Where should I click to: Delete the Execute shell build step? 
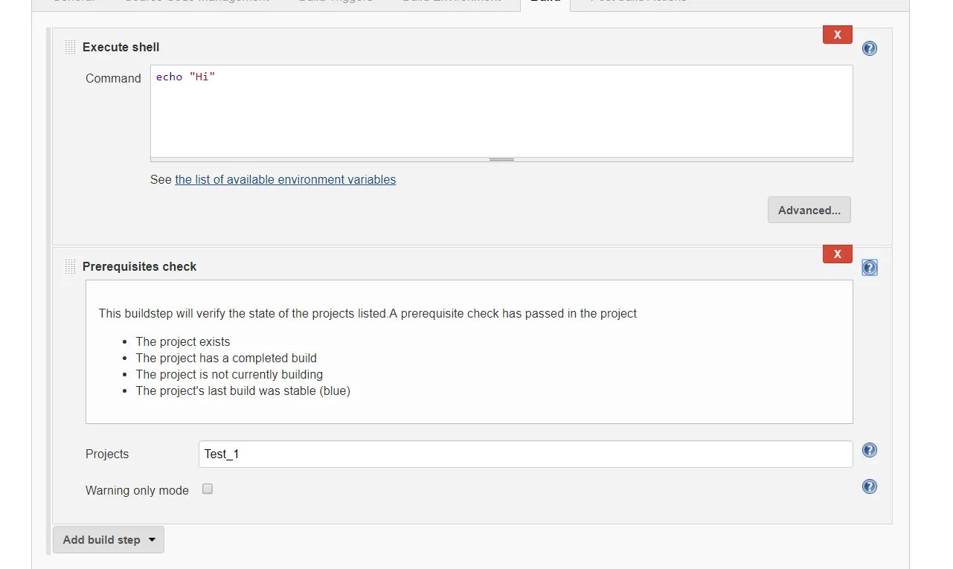837,35
